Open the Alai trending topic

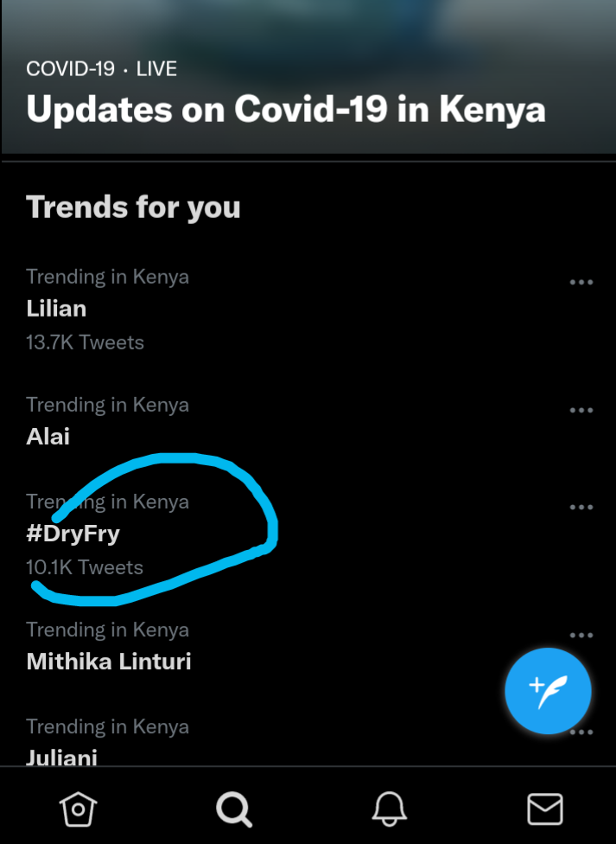click(48, 437)
